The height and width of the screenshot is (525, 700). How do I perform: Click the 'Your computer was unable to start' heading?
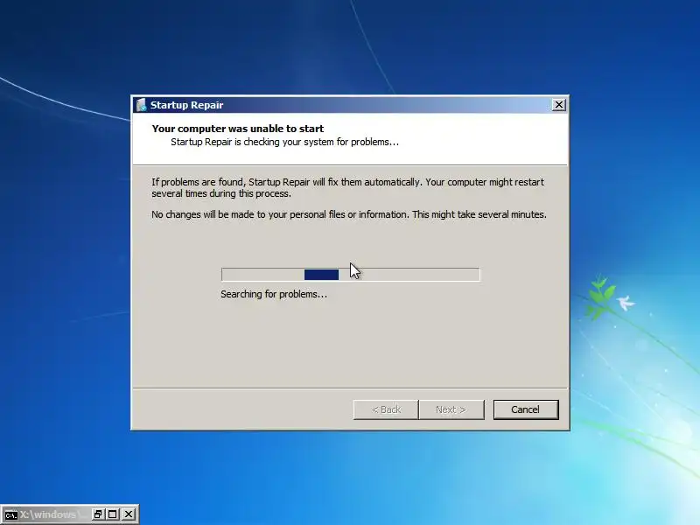[x=237, y=129]
